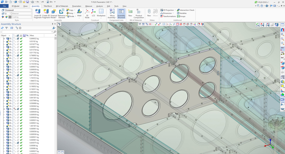
Task: Click the Reference Element tool
Action: 62,14
